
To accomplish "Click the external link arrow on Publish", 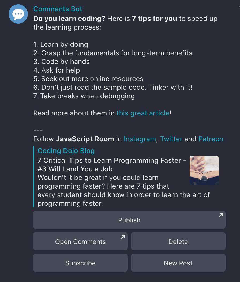I will [221, 215].
